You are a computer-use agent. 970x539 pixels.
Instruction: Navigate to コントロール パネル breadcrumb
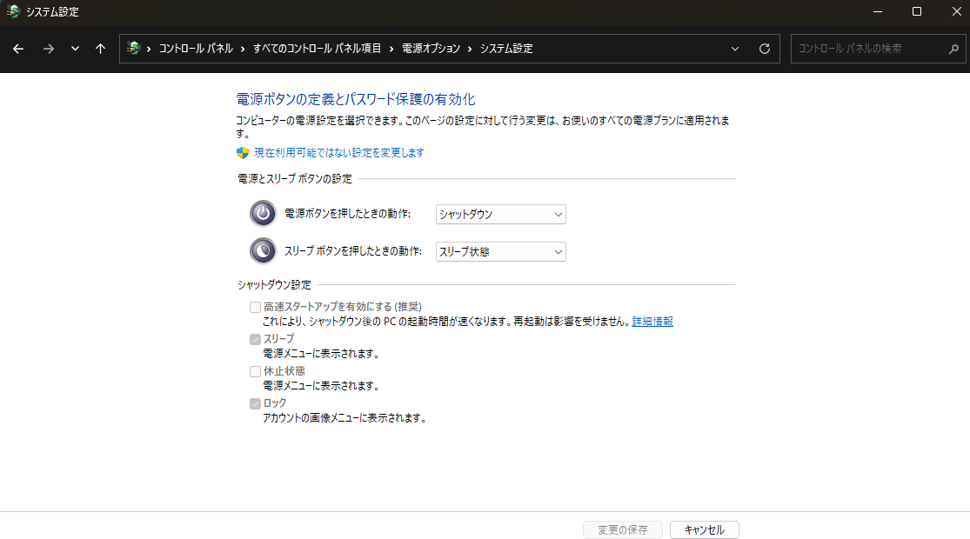[196, 48]
